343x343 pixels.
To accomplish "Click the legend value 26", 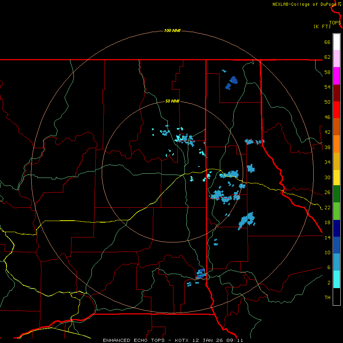I will tap(327, 192).
